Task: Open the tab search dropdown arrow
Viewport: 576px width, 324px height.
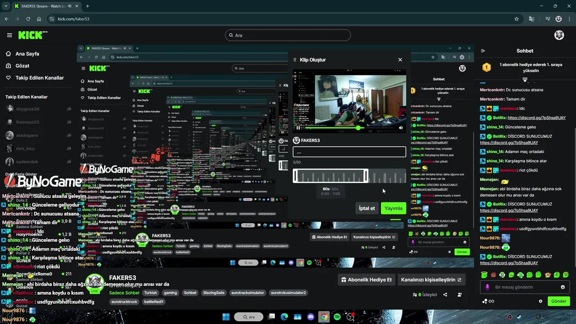Action: tap(6, 6)
